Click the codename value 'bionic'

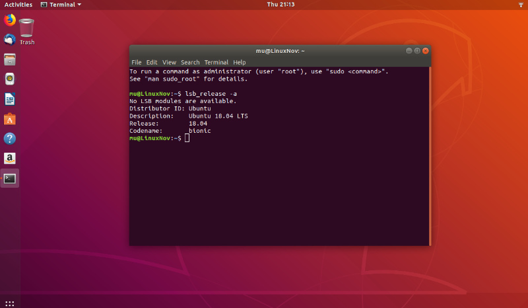[x=200, y=131]
